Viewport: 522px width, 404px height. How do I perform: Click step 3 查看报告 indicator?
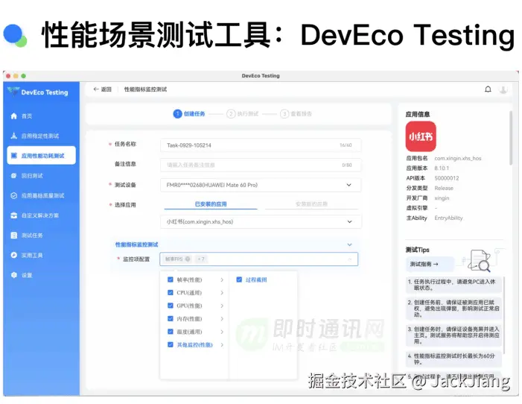pyautogui.click(x=296, y=113)
